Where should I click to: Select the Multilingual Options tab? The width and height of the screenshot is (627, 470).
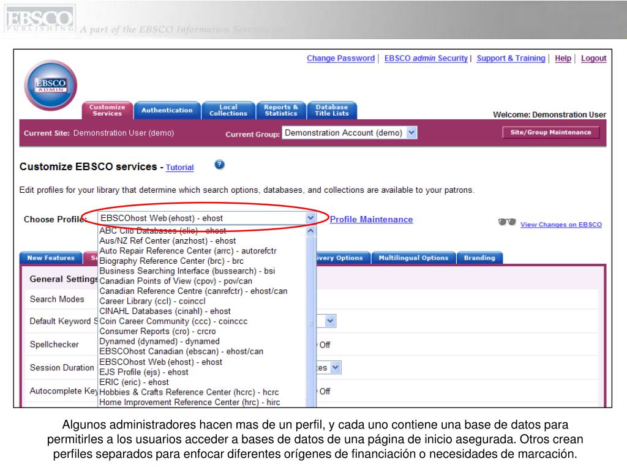(413, 258)
